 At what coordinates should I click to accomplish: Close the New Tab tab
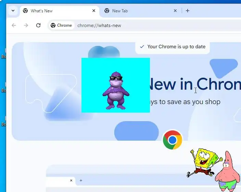point(175,11)
